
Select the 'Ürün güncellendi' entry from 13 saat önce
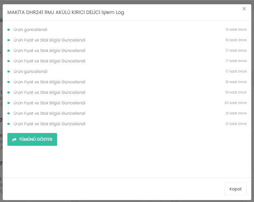(x=30, y=29)
